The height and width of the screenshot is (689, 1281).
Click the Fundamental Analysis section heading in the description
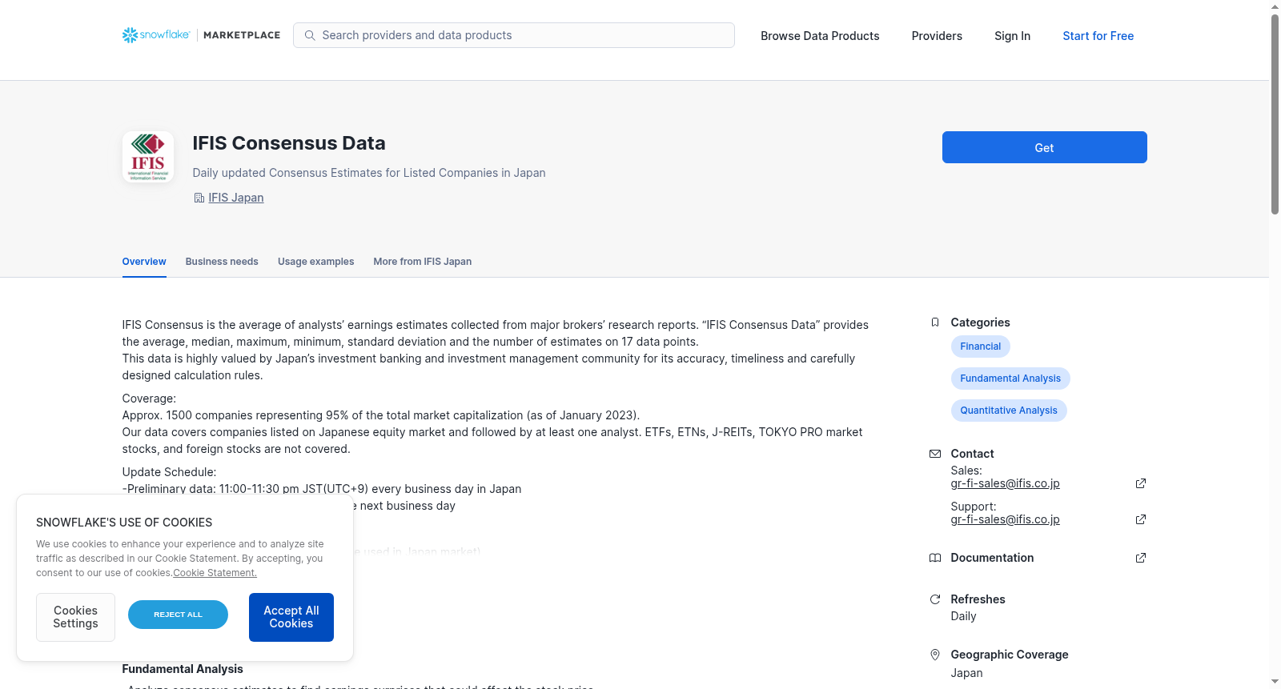point(183,669)
